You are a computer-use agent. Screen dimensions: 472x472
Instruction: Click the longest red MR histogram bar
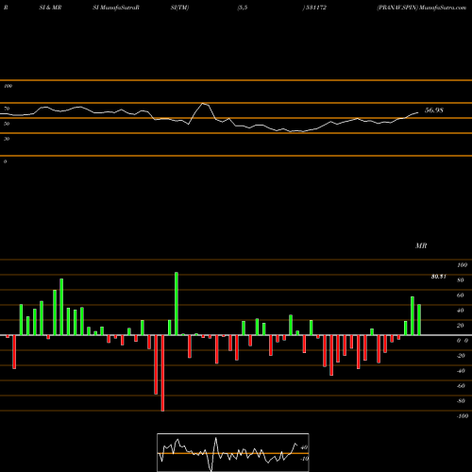162,373
